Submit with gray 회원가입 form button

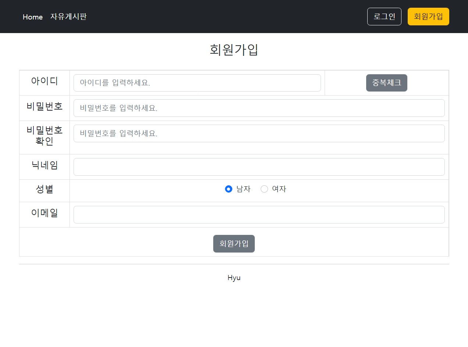(234, 244)
